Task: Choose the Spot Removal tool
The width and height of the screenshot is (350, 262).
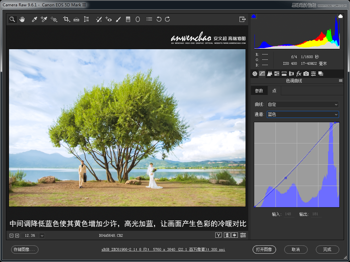Action: [99, 19]
